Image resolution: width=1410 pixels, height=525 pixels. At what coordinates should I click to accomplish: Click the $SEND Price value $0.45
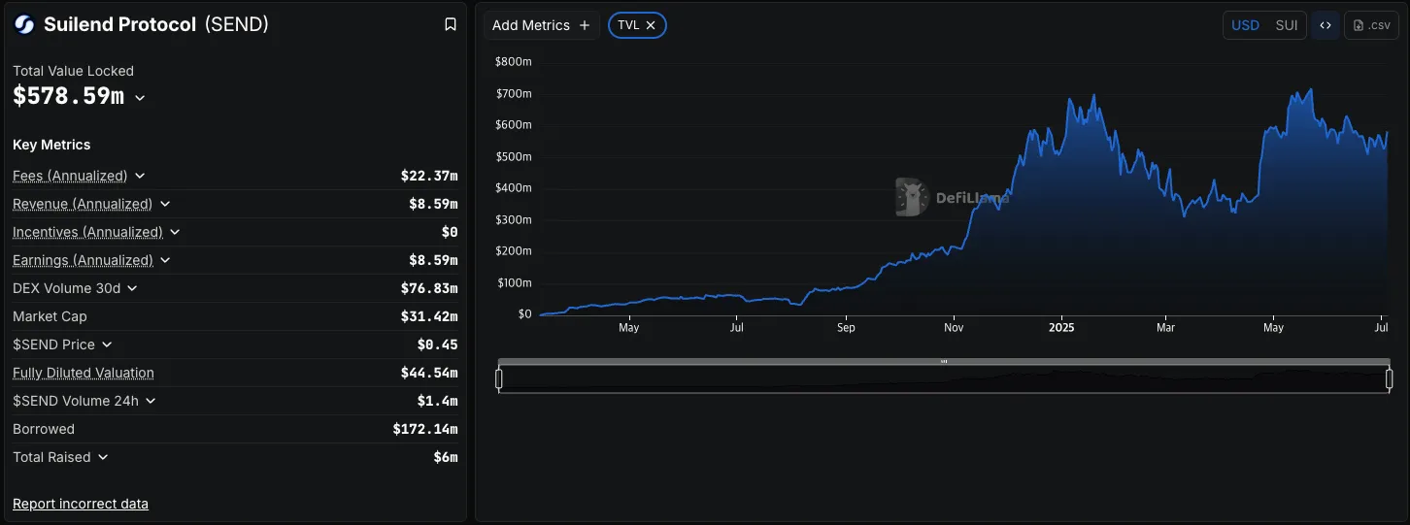click(x=438, y=345)
